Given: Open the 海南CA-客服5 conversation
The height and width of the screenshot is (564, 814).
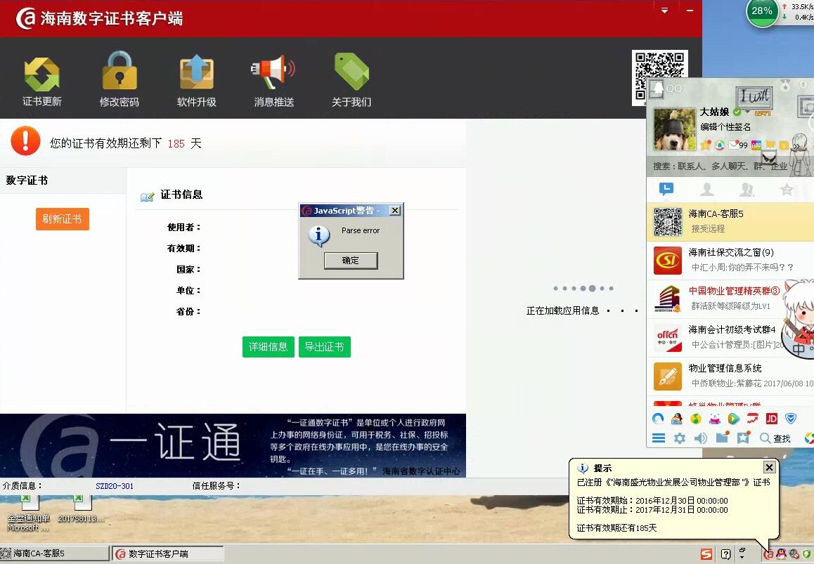Looking at the screenshot, I should (730, 221).
